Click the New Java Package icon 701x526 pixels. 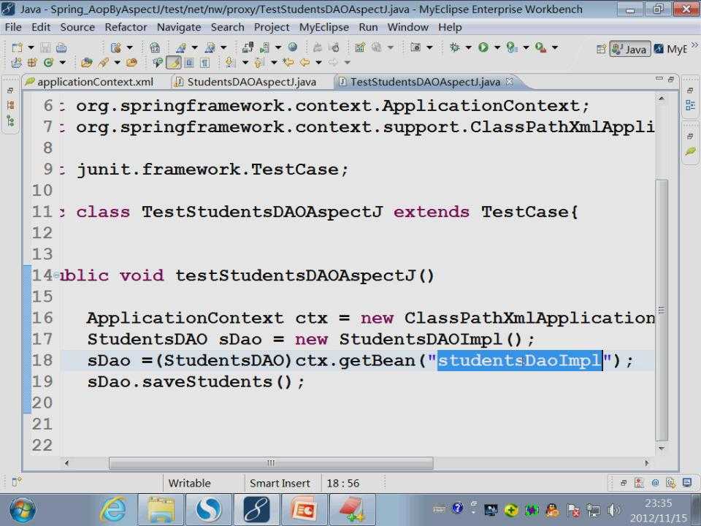pyautogui.click(x=32, y=63)
